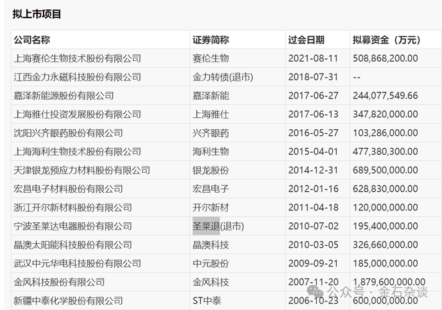This screenshot has height=310, width=442.
Task: Click the 拟募资金（万元） column header
Action: 389,40
